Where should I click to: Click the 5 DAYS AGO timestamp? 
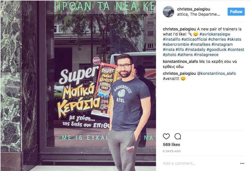click(172, 151)
